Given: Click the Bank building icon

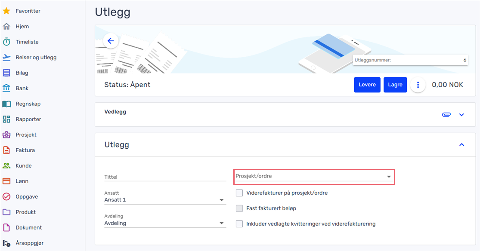Looking at the screenshot, I should pyautogui.click(x=6, y=88).
